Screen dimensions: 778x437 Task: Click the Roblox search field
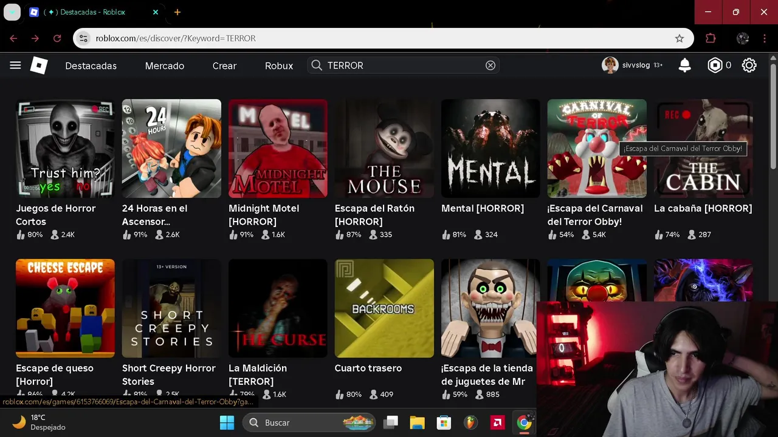404,66
